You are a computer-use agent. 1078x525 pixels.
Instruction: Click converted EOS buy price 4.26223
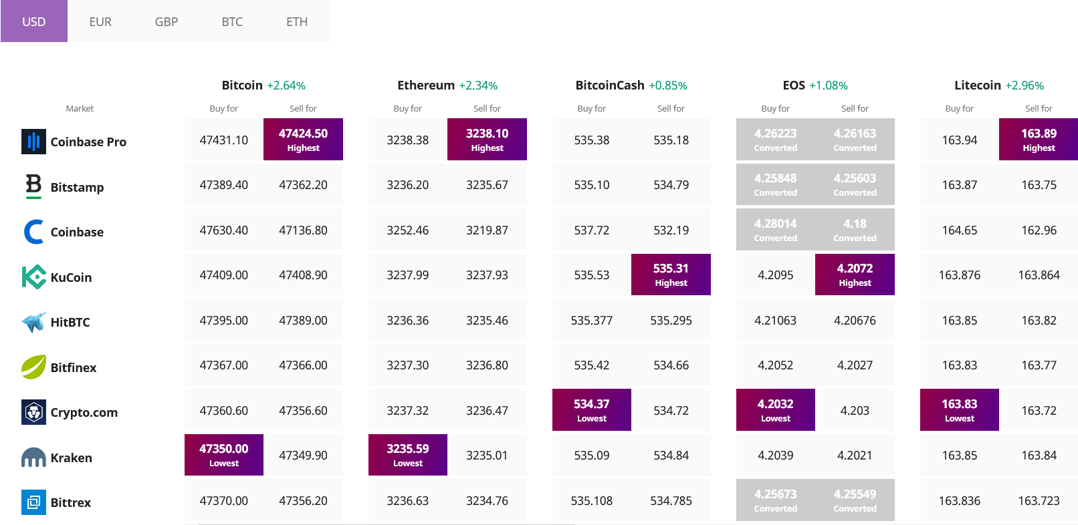[776, 140]
